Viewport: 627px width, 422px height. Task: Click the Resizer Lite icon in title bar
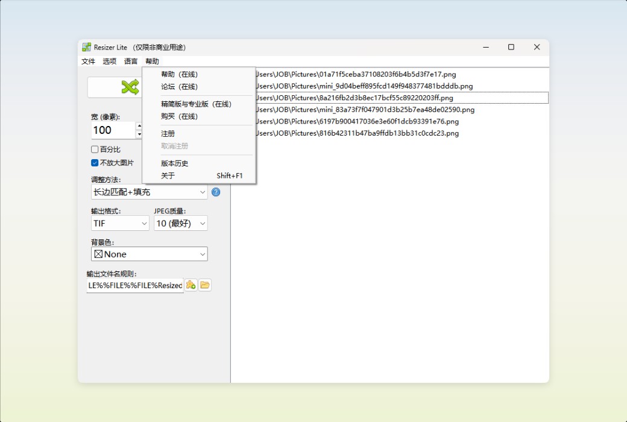86,46
